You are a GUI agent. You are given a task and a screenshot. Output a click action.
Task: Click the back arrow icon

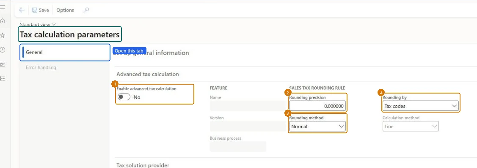pos(22,10)
